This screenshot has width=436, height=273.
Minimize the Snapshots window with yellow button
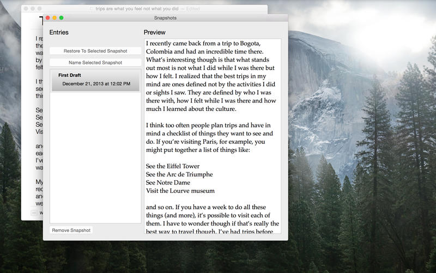(x=55, y=18)
